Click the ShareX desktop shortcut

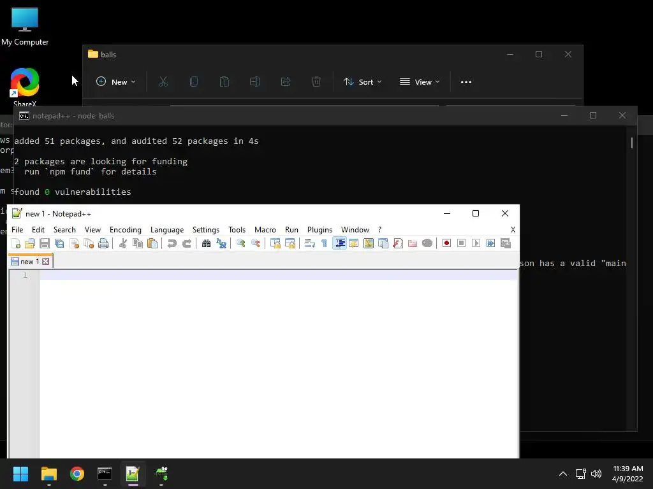tap(25, 87)
